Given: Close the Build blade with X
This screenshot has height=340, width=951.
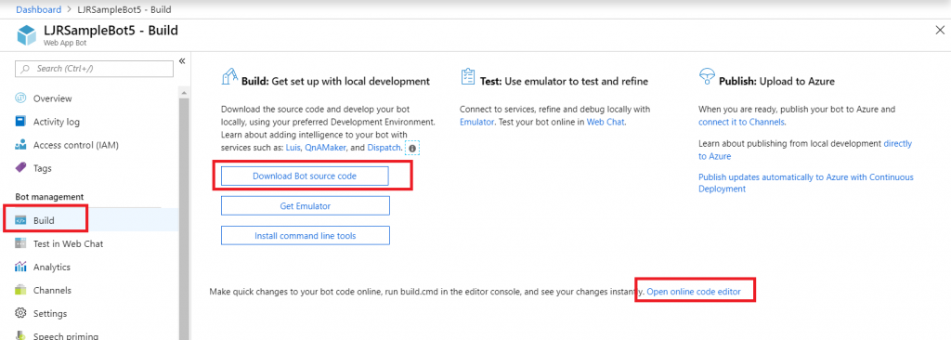Looking at the screenshot, I should [940, 31].
